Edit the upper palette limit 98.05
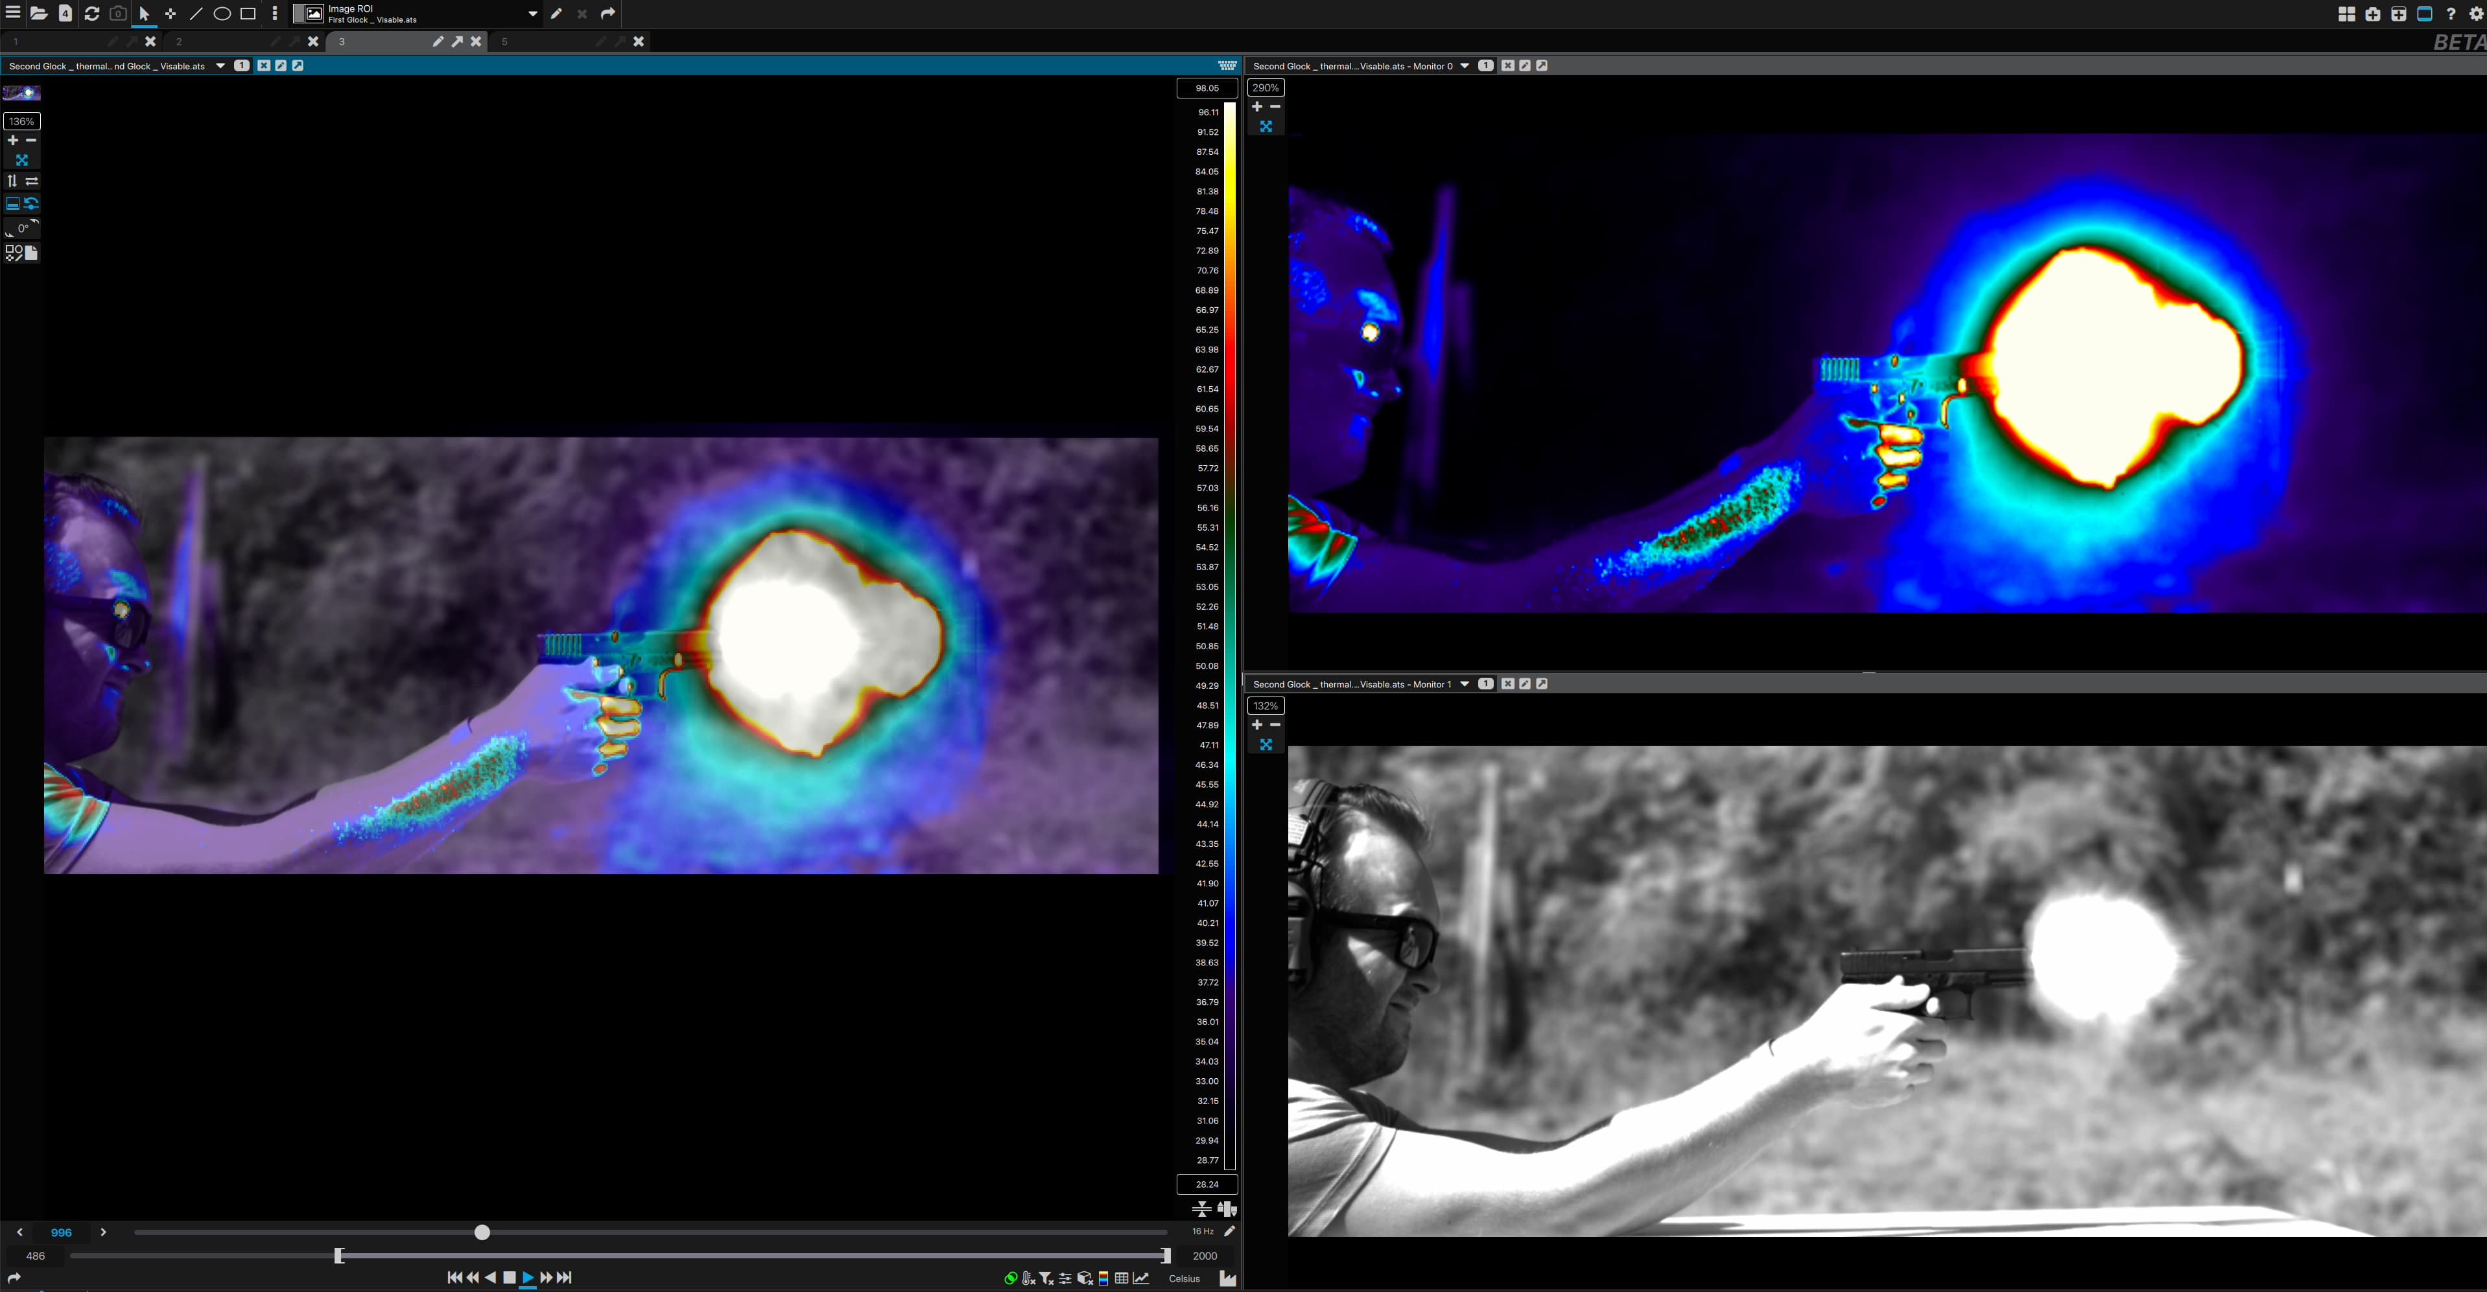The width and height of the screenshot is (2487, 1292). coord(1207,88)
